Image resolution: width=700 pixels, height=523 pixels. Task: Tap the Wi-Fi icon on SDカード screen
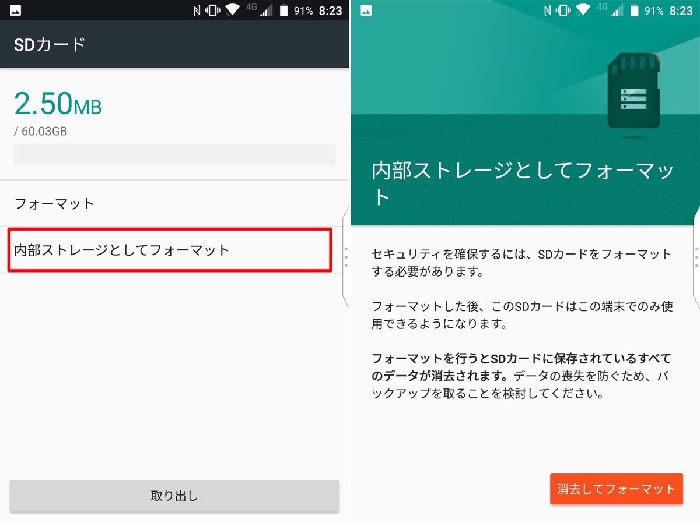[x=233, y=10]
